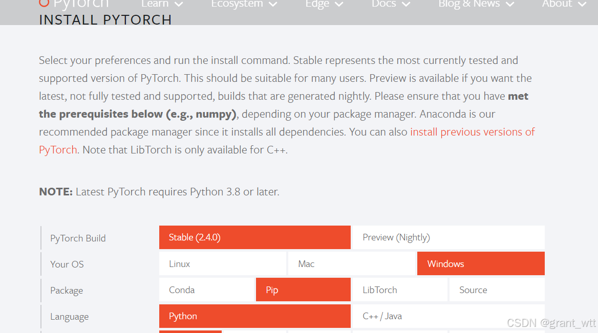Expand the Learn menu chevron
Screen dimensions: 598x333
tap(178, 4)
